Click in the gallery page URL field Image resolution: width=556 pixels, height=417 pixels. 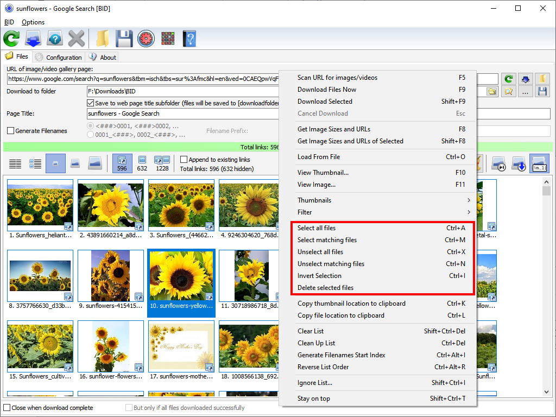[143, 79]
